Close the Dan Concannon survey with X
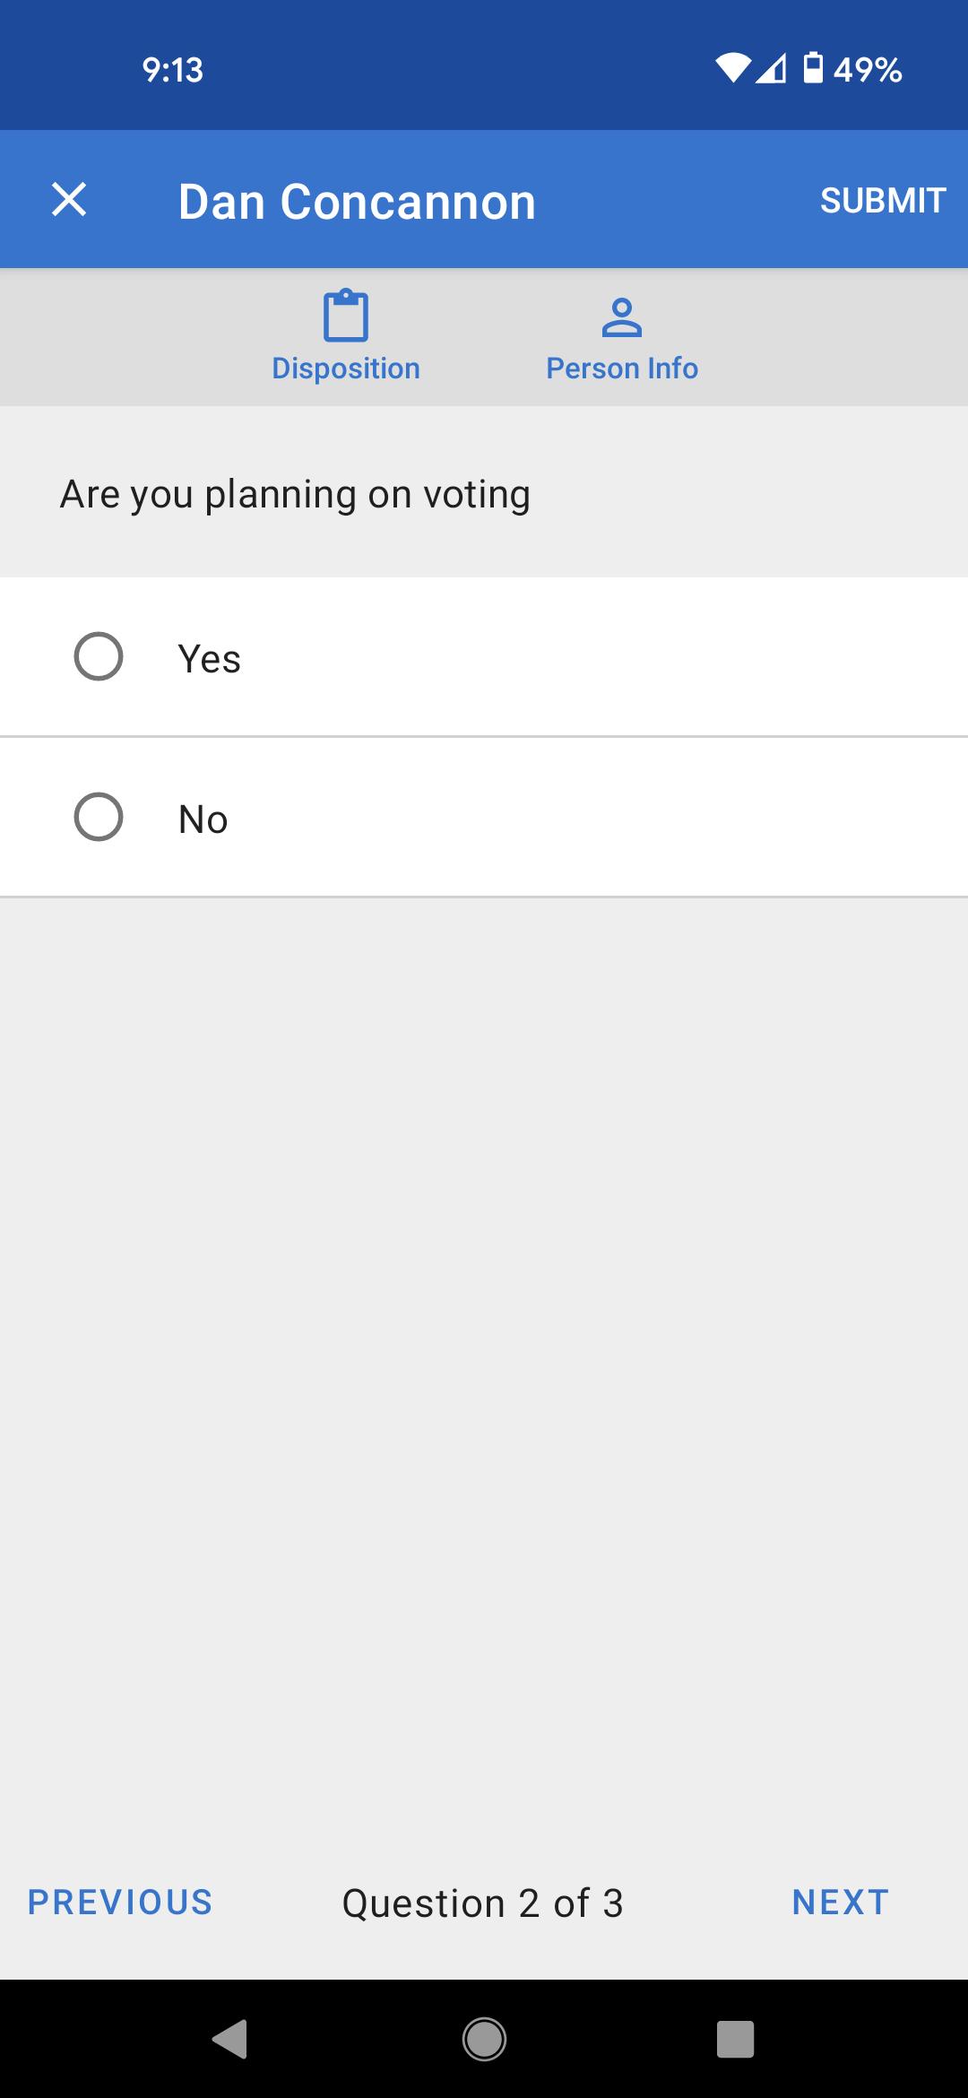This screenshot has width=968, height=2098. [x=69, y=199]
